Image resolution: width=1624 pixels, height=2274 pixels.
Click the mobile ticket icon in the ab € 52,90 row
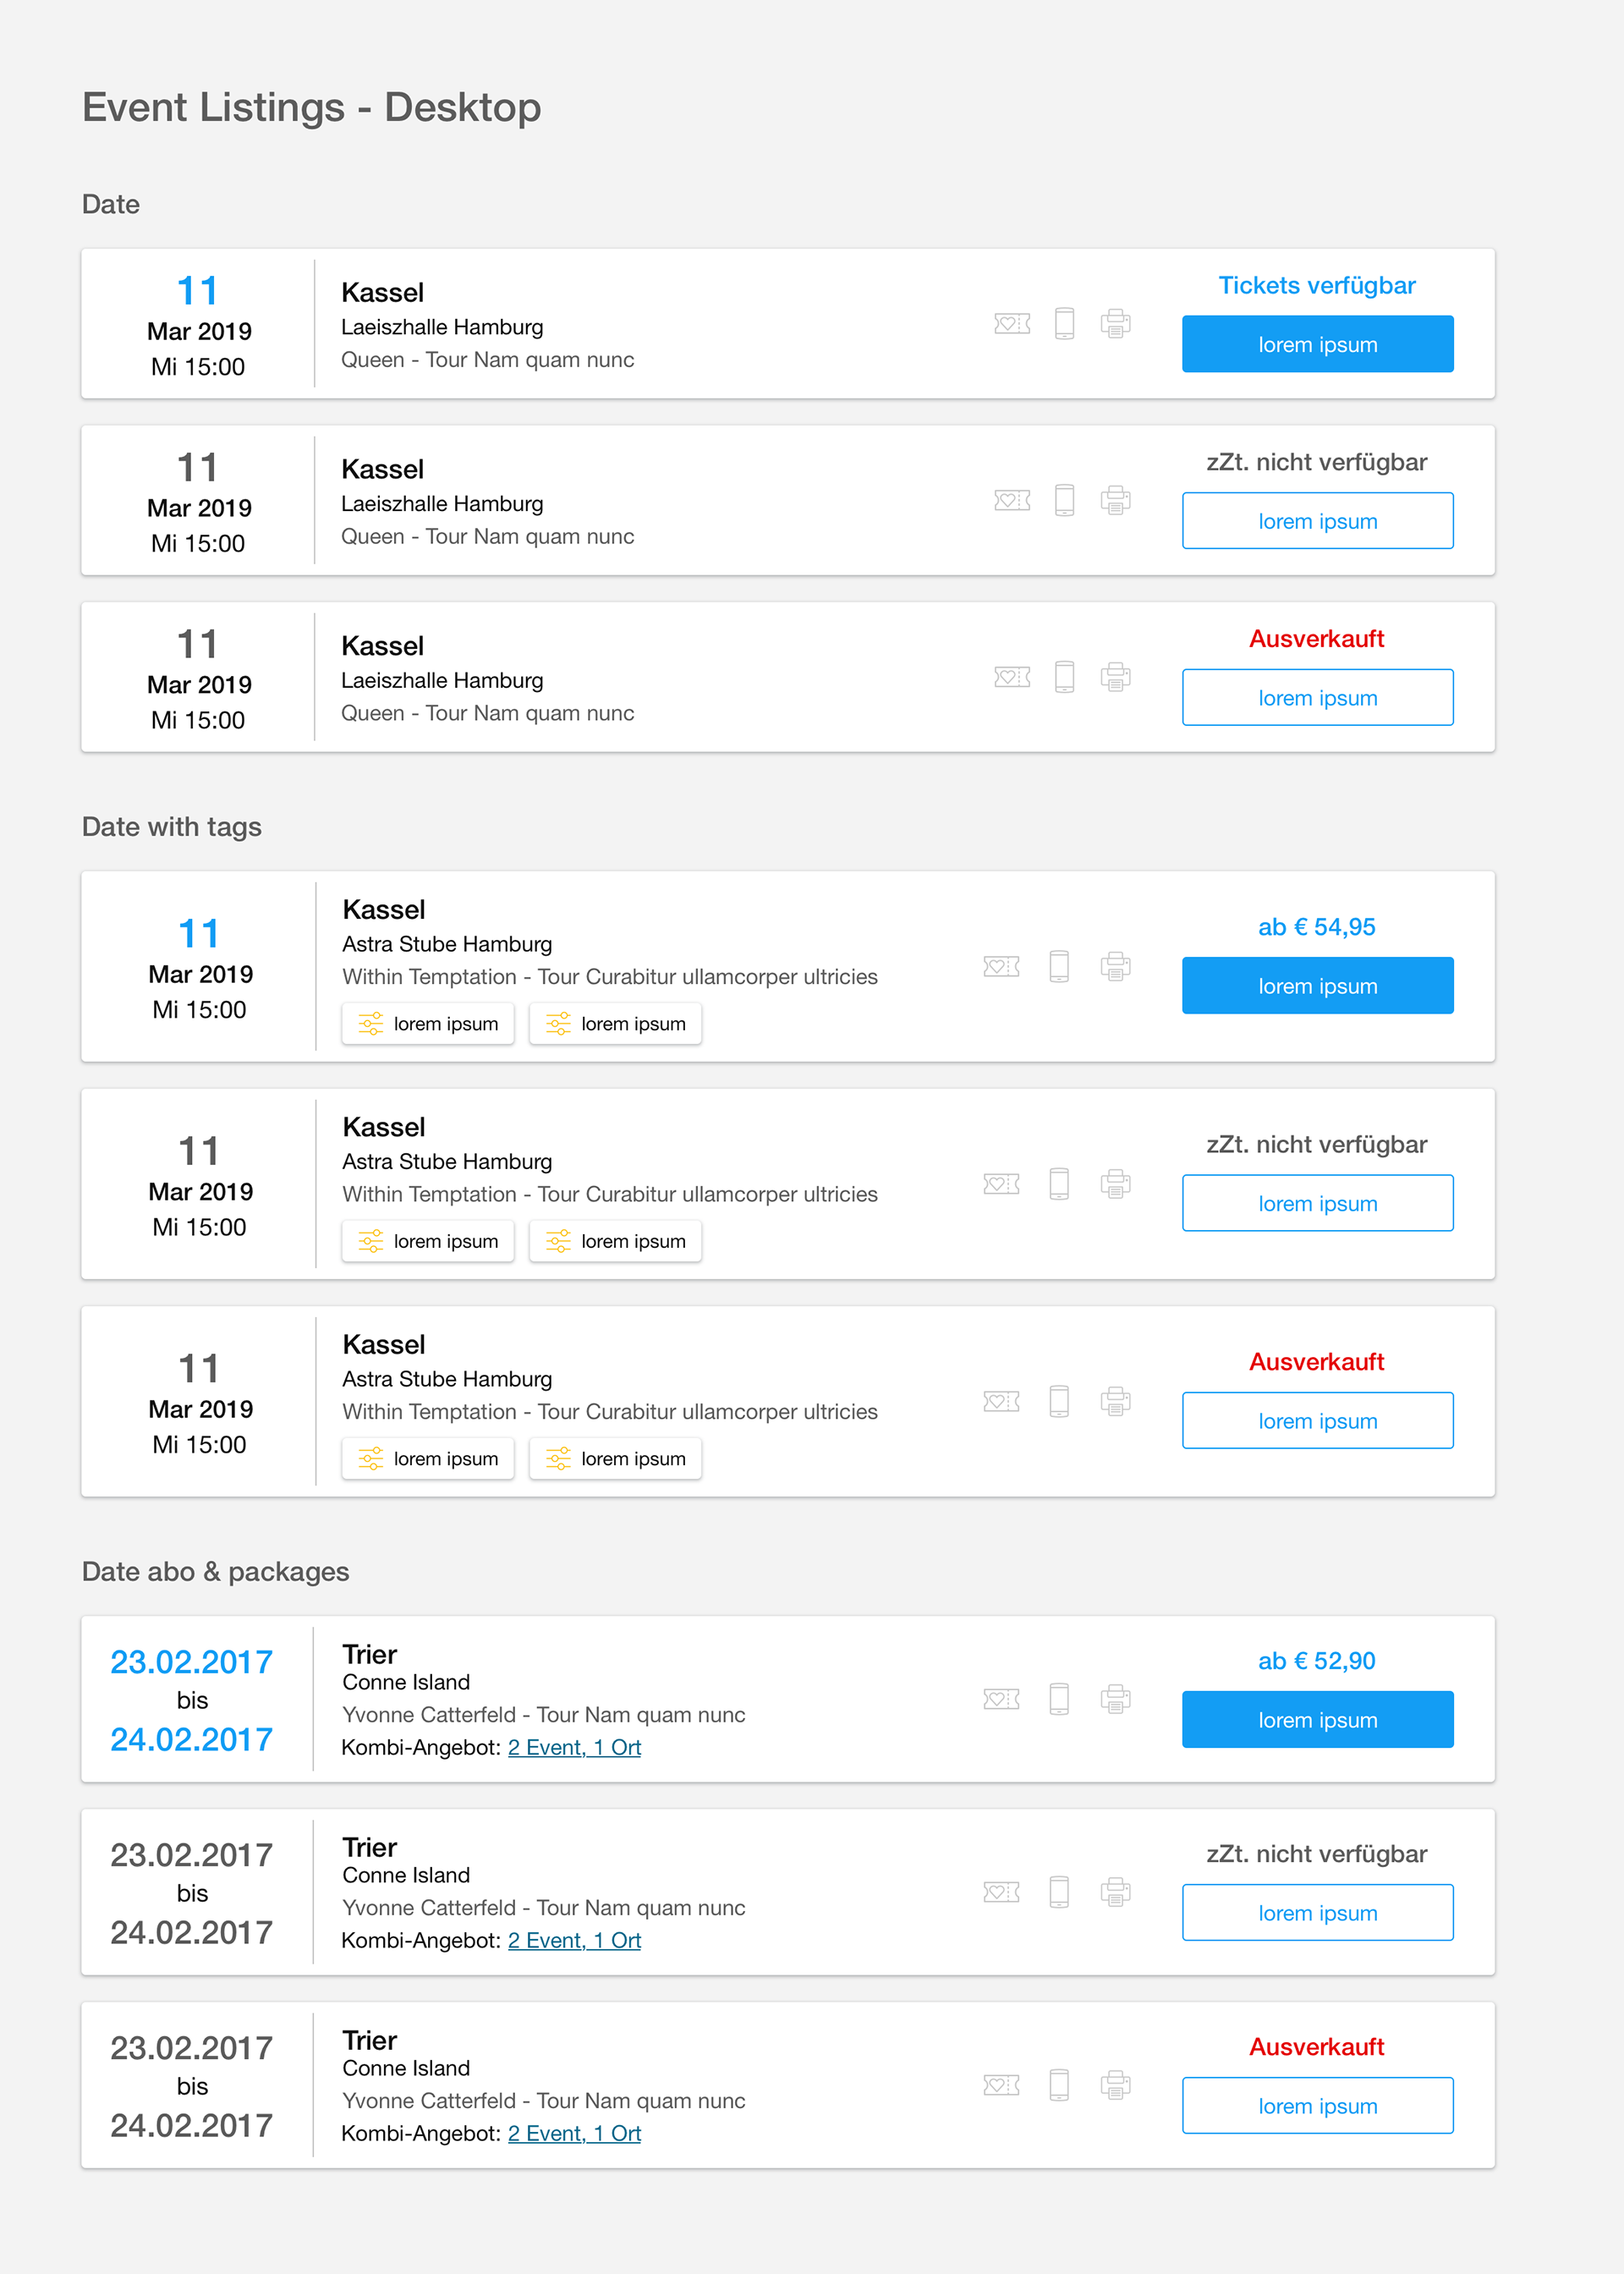click(x=1059, y=1699)
